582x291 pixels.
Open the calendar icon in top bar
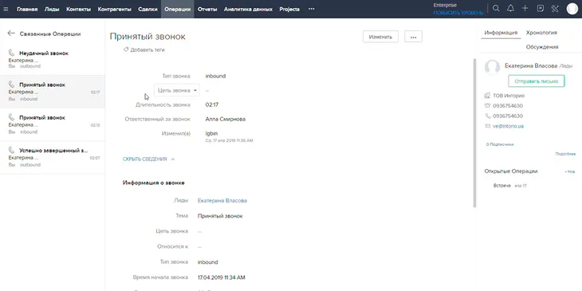541,9
